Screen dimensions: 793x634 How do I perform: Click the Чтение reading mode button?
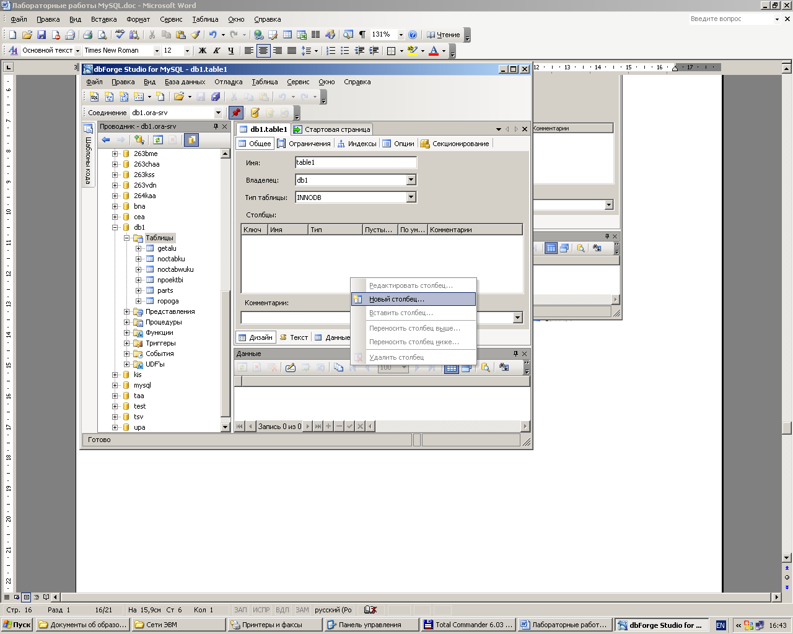443,35
